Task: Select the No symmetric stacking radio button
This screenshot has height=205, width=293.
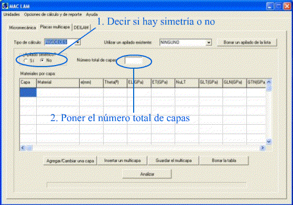Action: pos(42,60)
